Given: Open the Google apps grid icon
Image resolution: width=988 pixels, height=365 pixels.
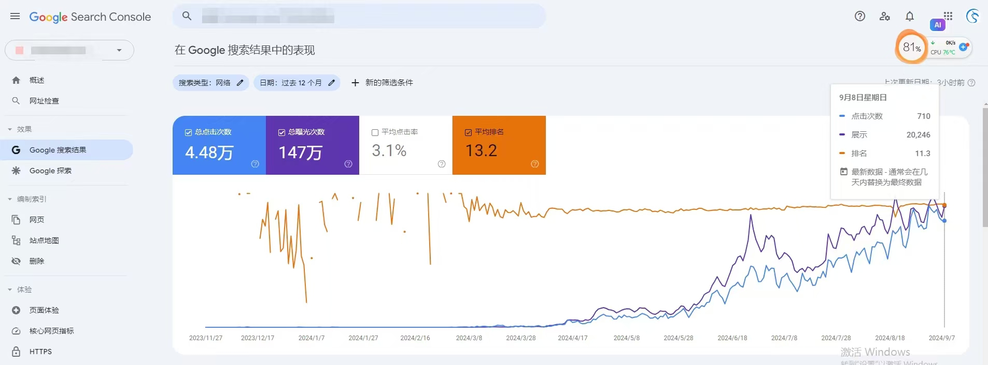Looking at the screenshot, I should (x=948, y=16).
